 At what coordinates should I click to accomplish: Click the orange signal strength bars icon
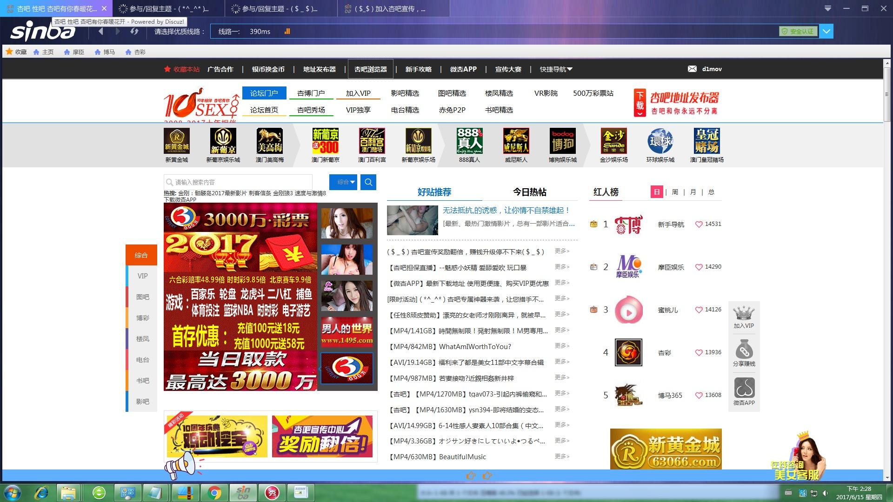pyautogui.click(x=287, y=31)
